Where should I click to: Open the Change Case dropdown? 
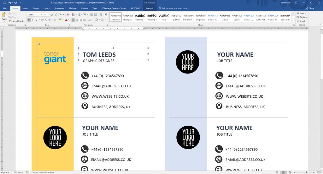click(x=62, y=14)
